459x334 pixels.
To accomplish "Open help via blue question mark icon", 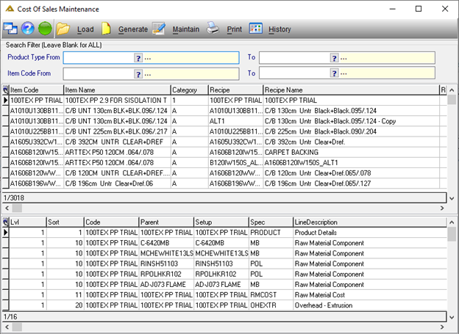I will point(27,29).
